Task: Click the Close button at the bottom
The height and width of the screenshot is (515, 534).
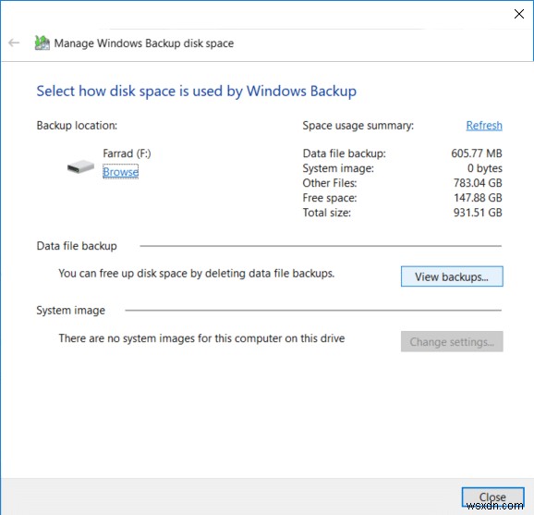Action: coord(492,497)
